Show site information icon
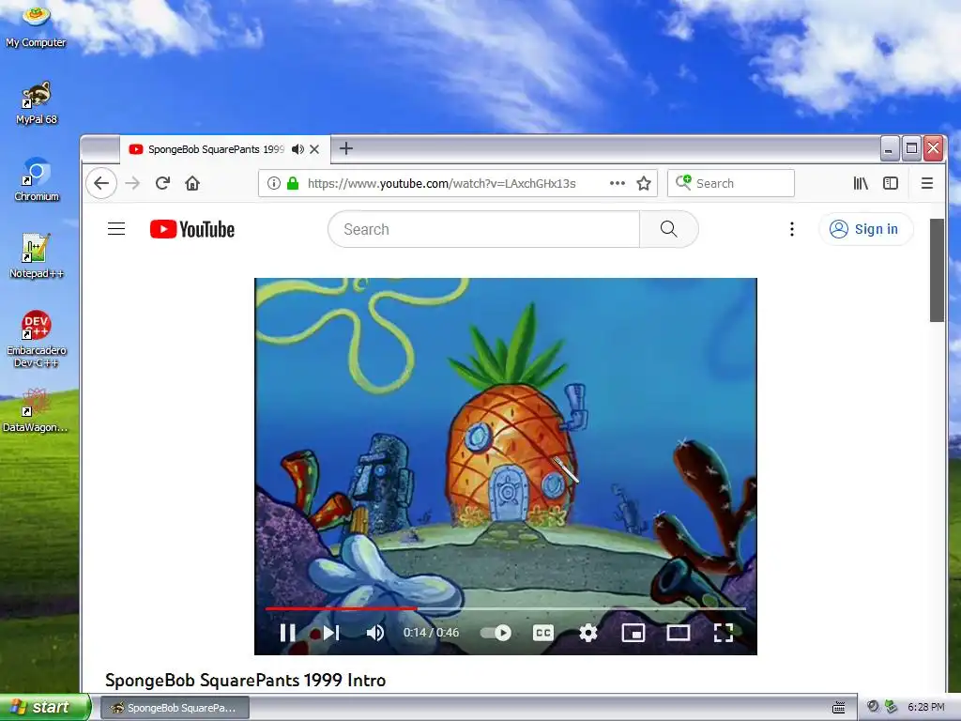 (x=274, y=183)
